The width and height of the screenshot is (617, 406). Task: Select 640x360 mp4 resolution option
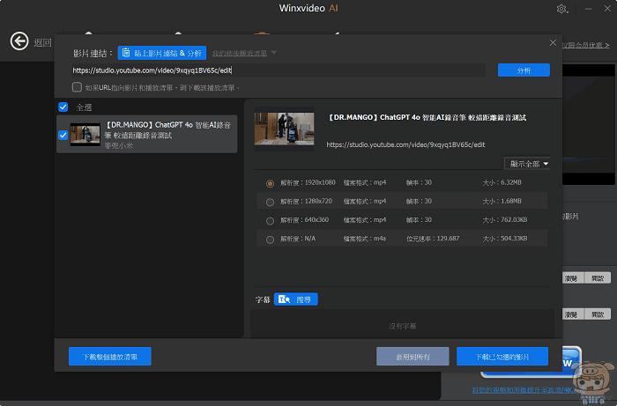pyautogui.click(x=270, y=221)
